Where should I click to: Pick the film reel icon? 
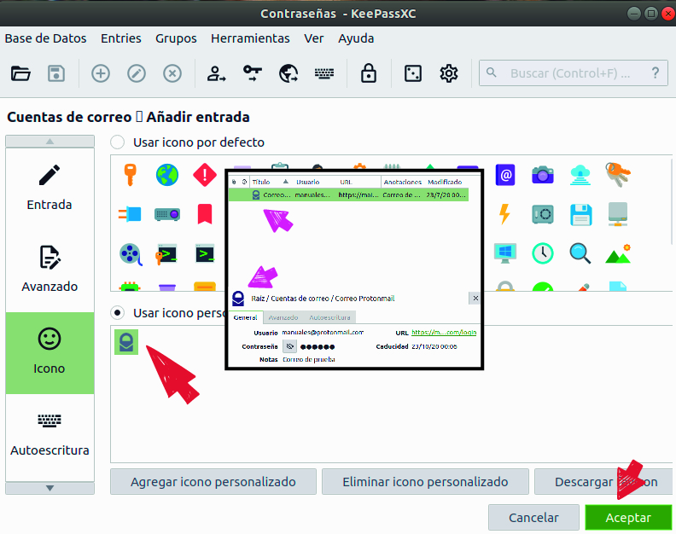click(x=131, y=254)
